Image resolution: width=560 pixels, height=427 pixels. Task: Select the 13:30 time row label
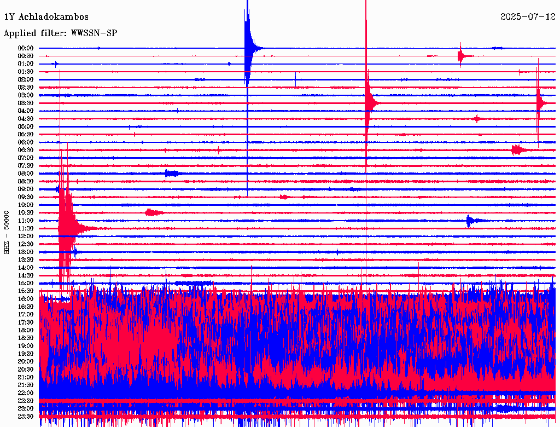click(26, 260)
